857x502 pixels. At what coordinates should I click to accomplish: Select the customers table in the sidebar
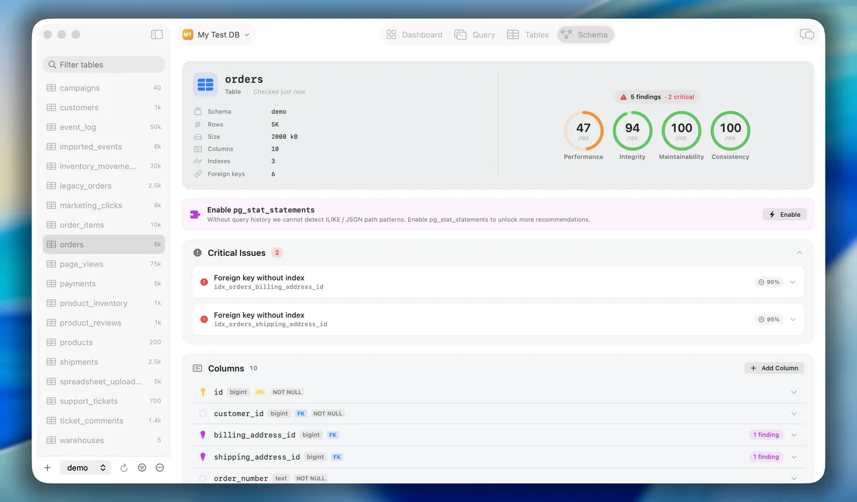coord(104,107)
